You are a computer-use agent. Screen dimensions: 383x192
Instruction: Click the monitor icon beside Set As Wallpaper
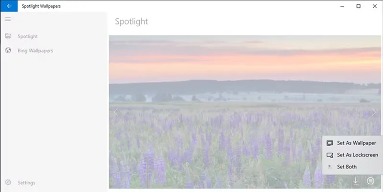coord(330,143)
